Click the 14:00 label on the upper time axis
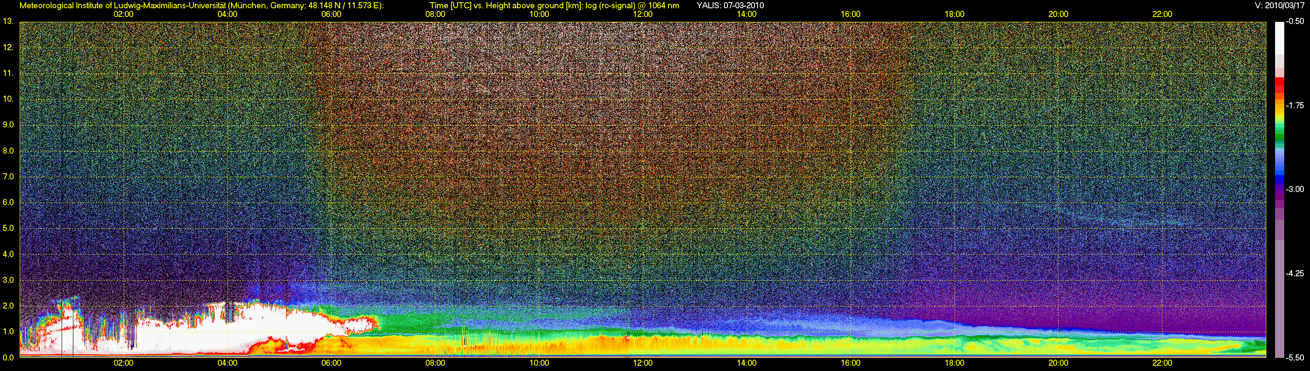This screenshot has height=371, width=1310. click(747, 14)
